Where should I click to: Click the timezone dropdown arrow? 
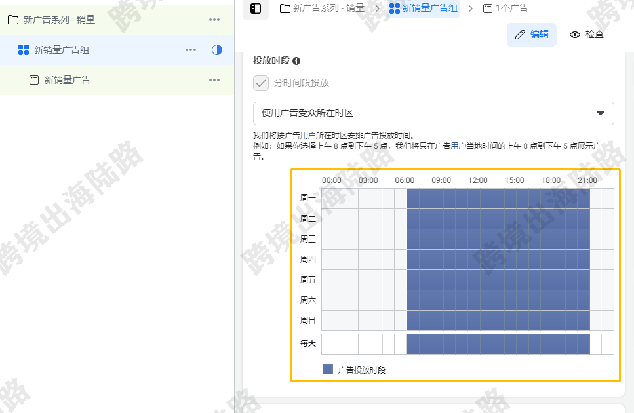[601, 113]
